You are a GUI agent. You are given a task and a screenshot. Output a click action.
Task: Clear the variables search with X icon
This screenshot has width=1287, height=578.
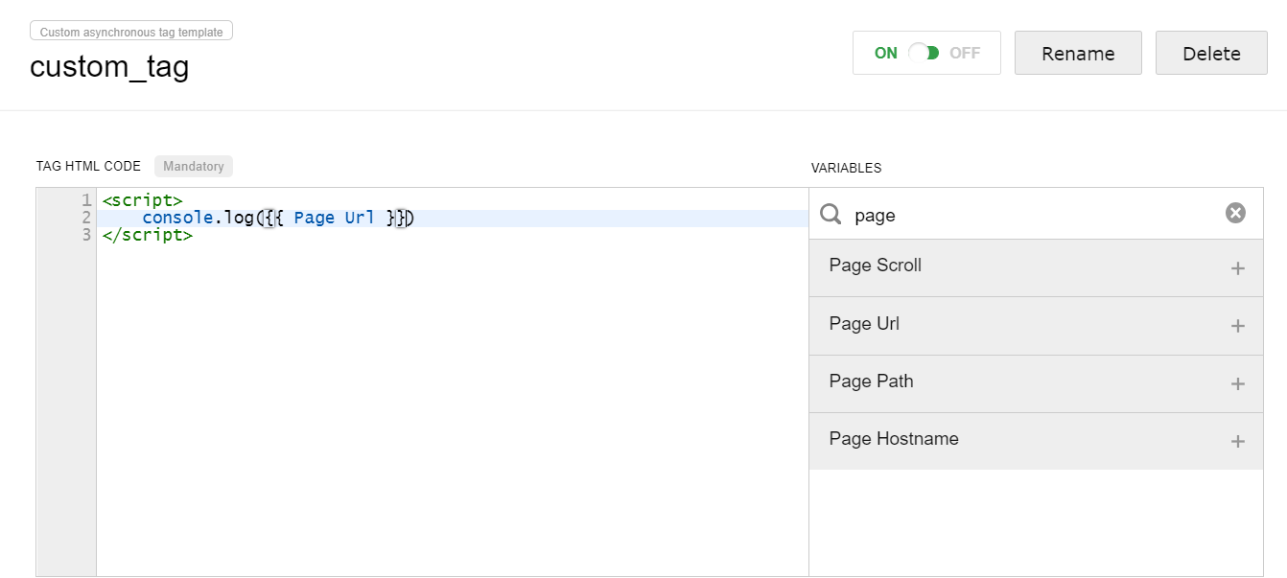point(1235,214)
